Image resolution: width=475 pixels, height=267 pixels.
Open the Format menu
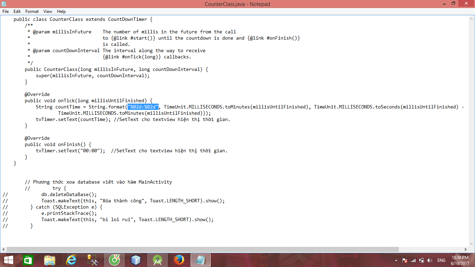[32, 11]
